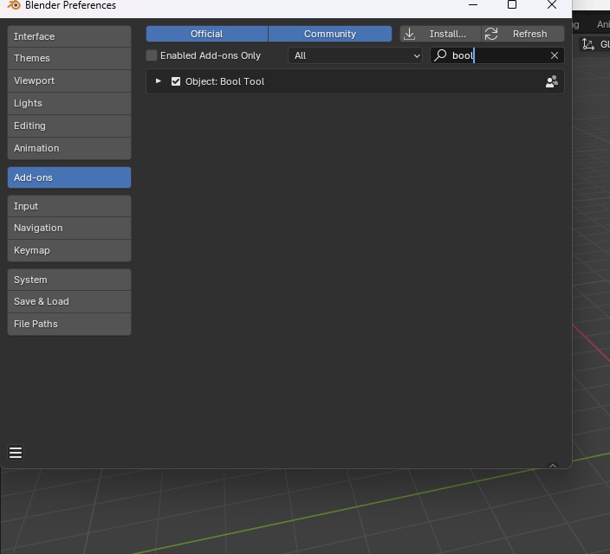The height and width of the screenshot is (554, 610).
Task: Refresh the add-ons list
Action: click(522, 34)
